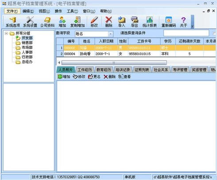Open the 工具 menu
Image resolution: width=217 pixels, height=180 pixels.
(72, 11)
